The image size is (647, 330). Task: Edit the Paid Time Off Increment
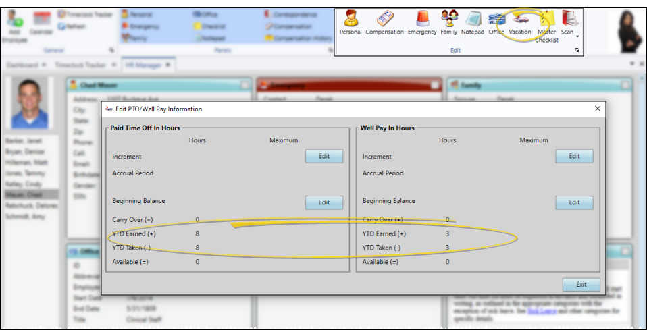click(x=323, y=157)
